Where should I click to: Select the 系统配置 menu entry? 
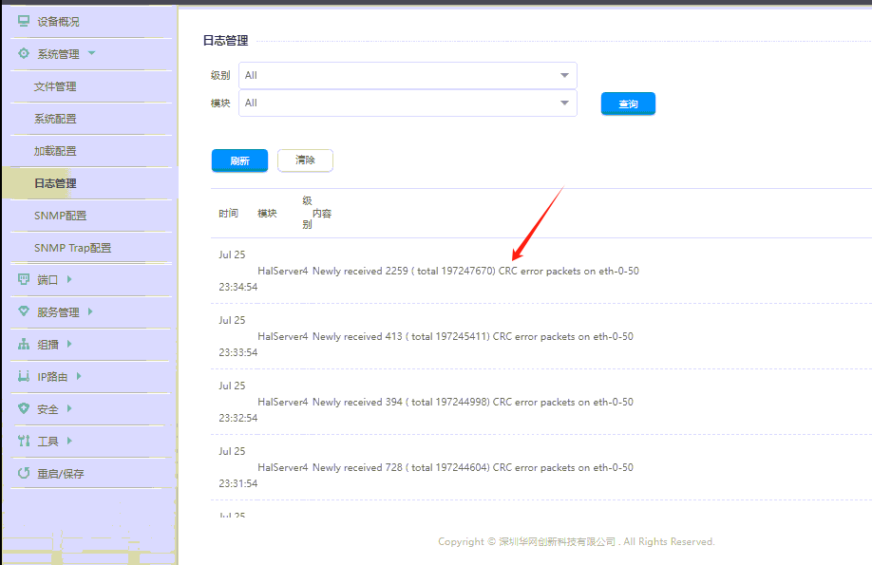[55, 119]
